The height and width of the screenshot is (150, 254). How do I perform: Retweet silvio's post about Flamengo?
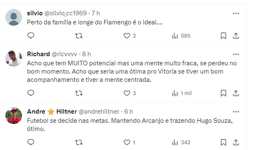click(79, 36)
